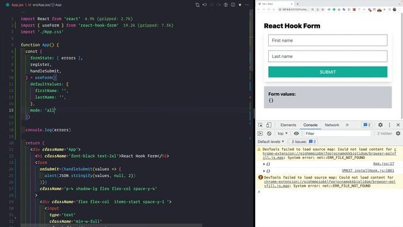Focus the console Filter field
This screenshot has width=403, height=227.
[x=338, y=134]
